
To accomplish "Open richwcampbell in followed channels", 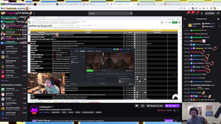I will [14, 52].
